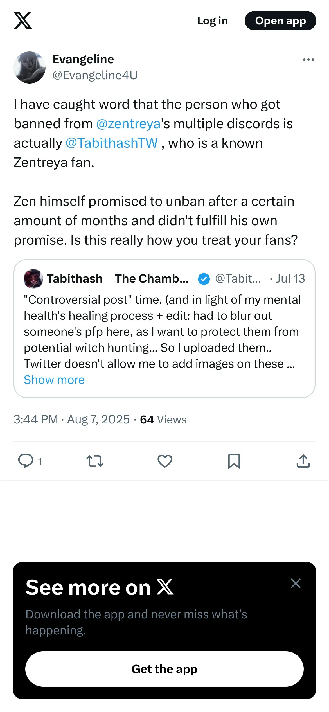
Task: Click the X logo icon
Action: point(23,21)
